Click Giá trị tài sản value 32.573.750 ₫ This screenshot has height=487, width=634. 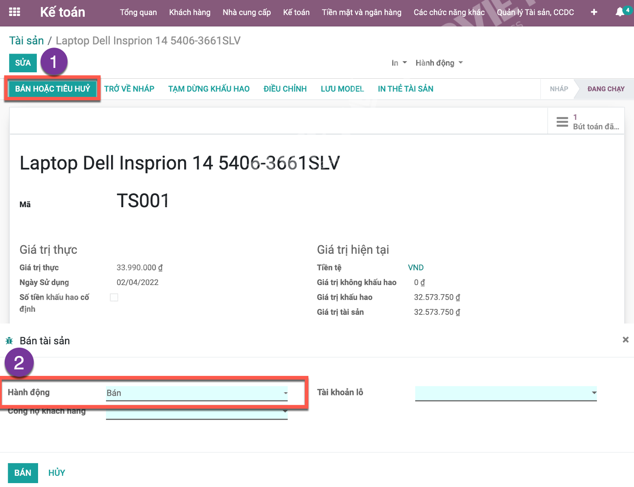click(437, 312)
